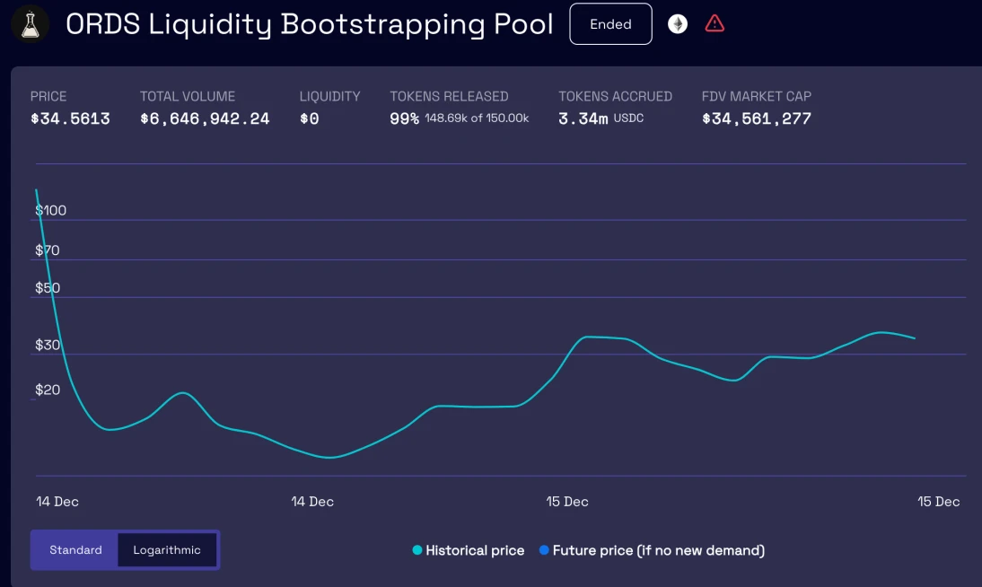This screenshot has height=587, width=982.
Task: Click the cyan Historical price legend dot
Action: point(417,550)
